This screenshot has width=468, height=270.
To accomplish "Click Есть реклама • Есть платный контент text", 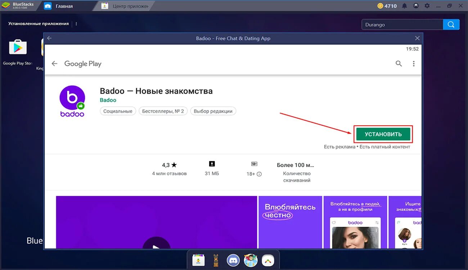I will click(367, 147).
